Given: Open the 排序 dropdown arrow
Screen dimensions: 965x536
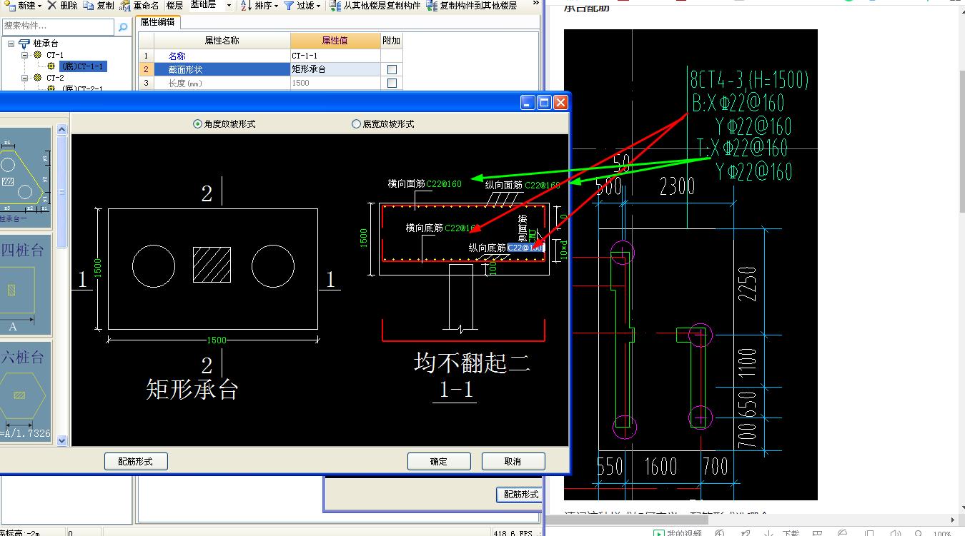Looking at the screenshot, I should tap(276, 6).
